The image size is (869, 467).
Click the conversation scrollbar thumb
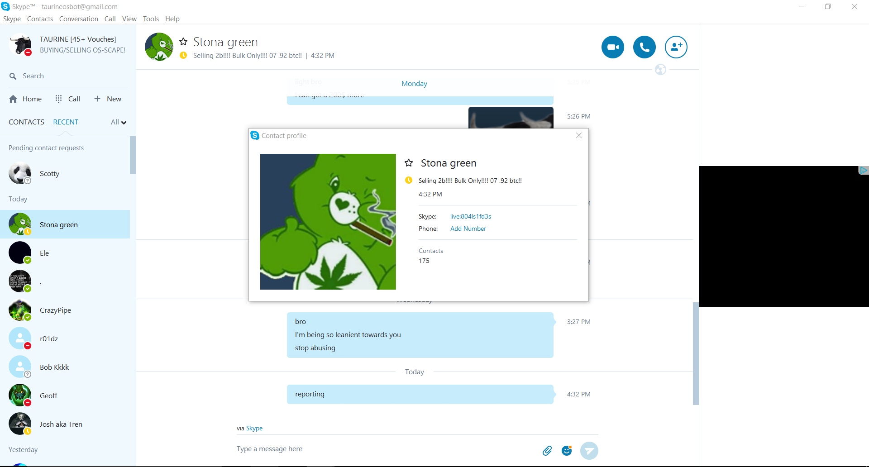696,353
